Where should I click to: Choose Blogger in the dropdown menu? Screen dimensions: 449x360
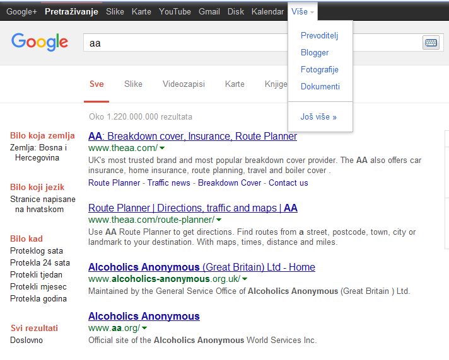coord(315,53)
